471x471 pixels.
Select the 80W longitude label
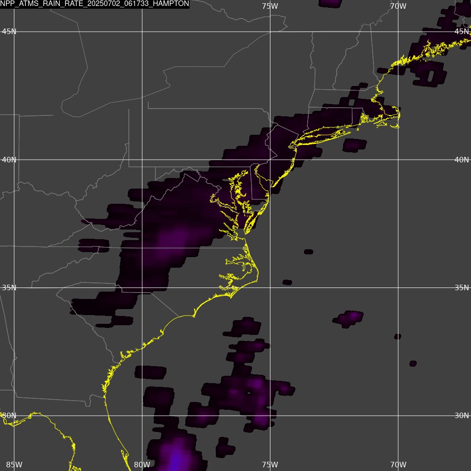click(x=142, y=465)
